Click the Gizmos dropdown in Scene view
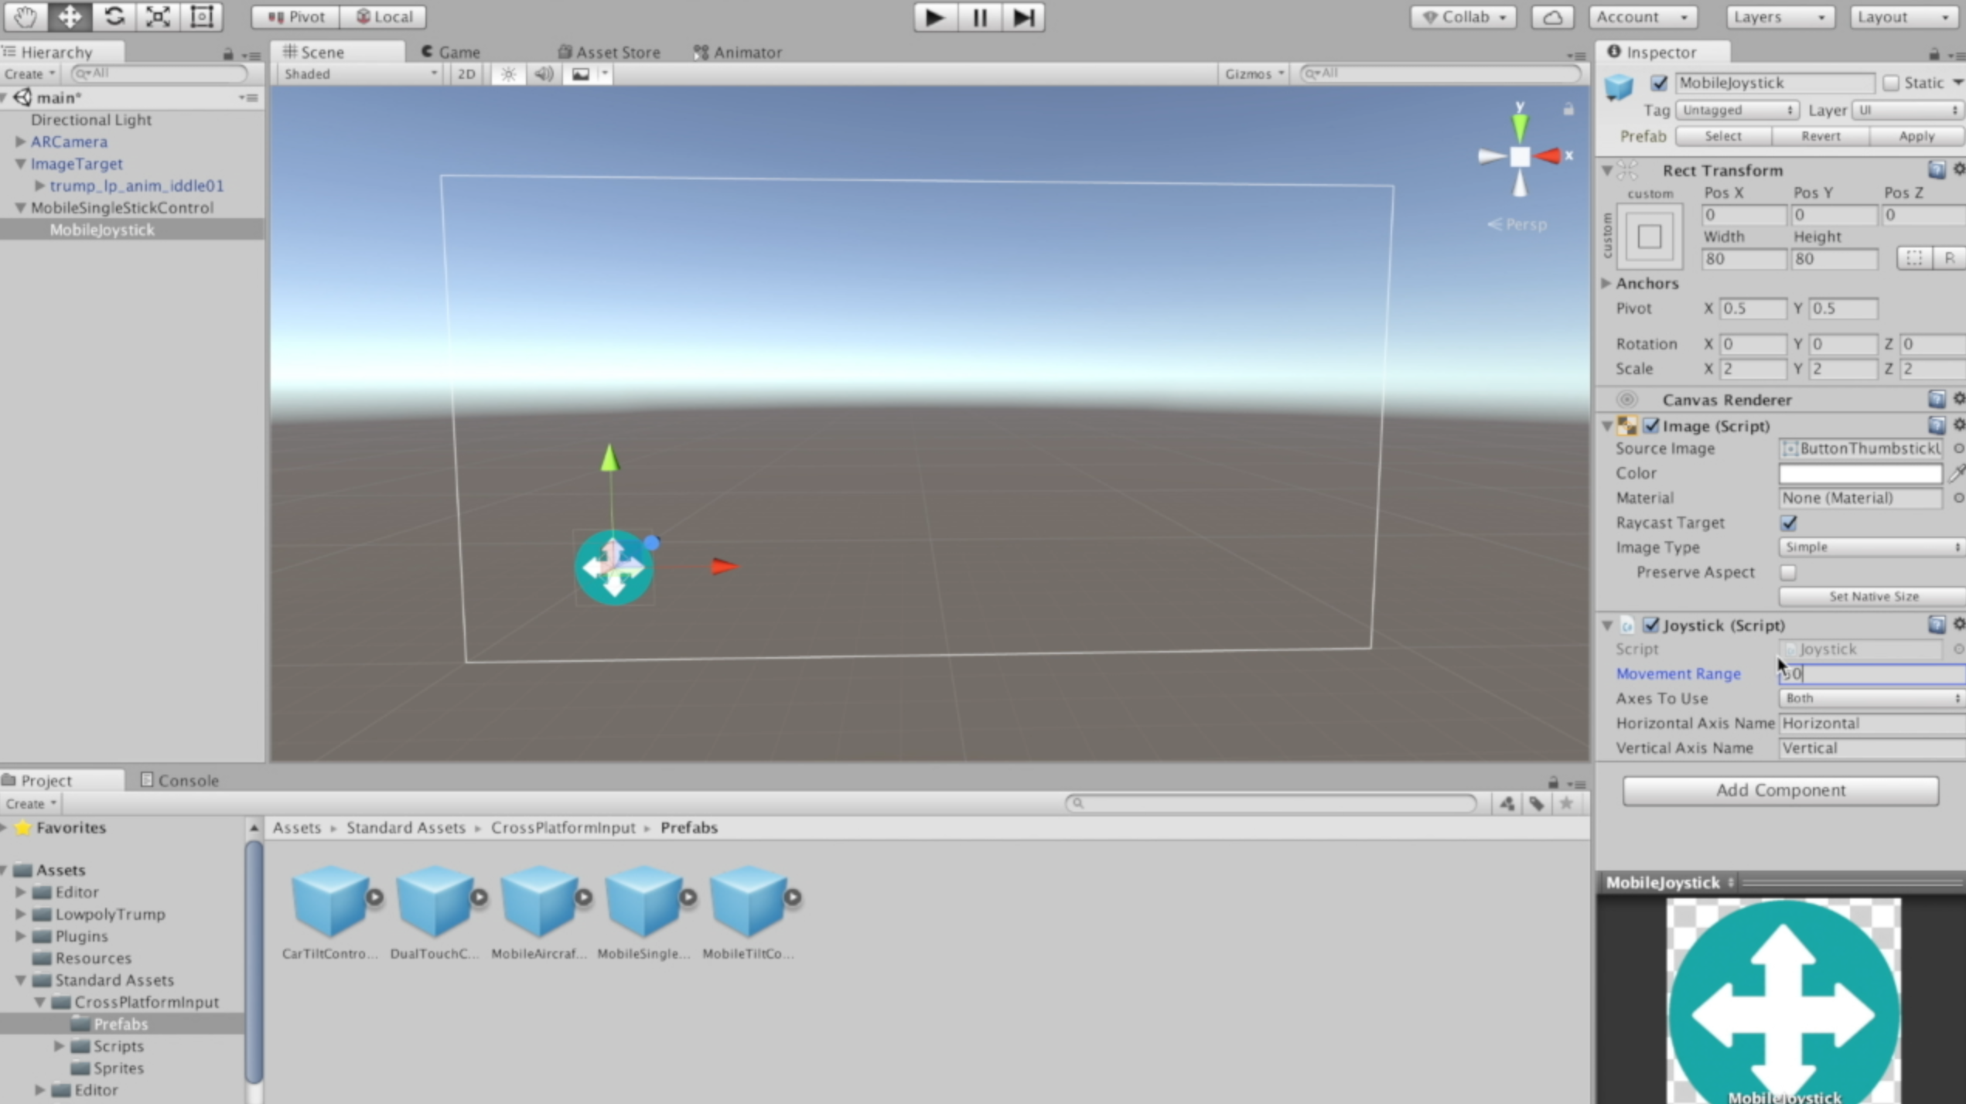Screen dimensions: 1966x1104 (1254, 73)
